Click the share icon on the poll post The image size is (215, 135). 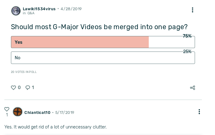coord(192,88)
